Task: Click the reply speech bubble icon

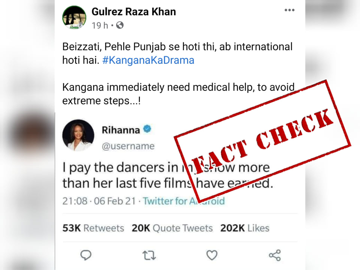Action: (86, 255)
